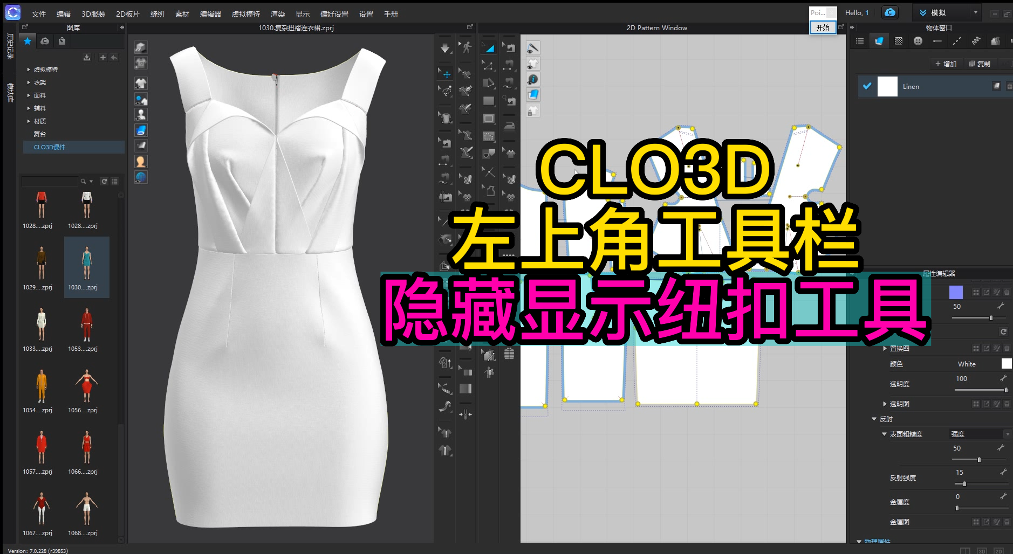Click the 开始 start button

[823, 27]
